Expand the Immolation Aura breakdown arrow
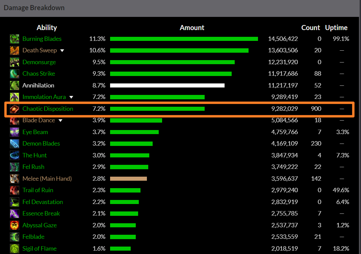 (71, 97)
